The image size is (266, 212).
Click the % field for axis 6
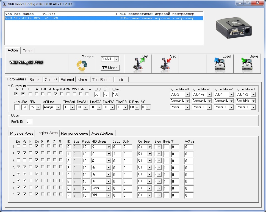(175, 181)
